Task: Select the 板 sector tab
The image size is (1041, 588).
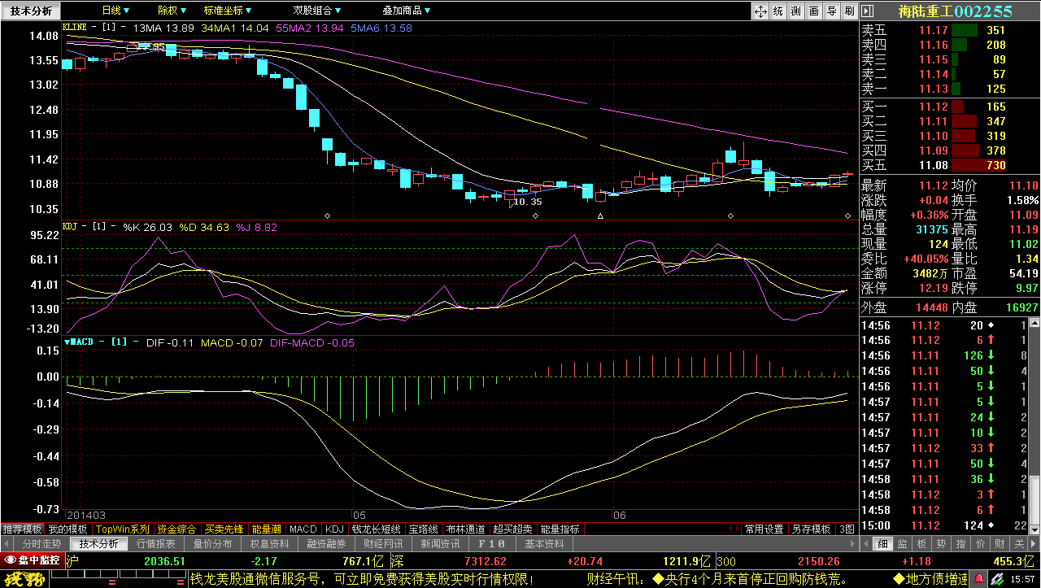Action: tap(922, 543)
